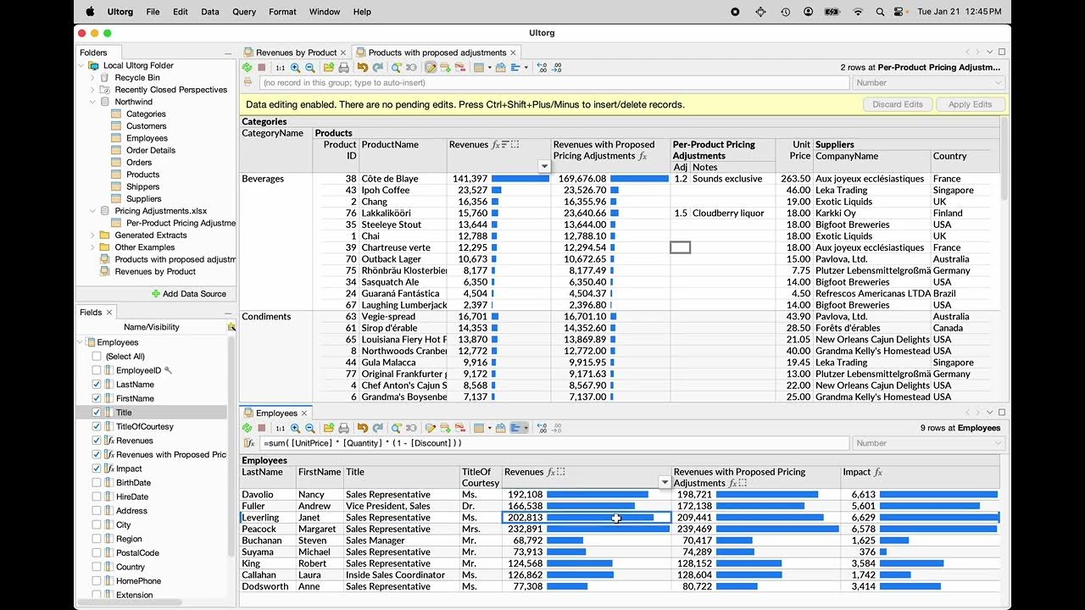Enable data editing pencil in Employees toolbar
This screenshot has width=1085, height=610.
click(431, 429)
